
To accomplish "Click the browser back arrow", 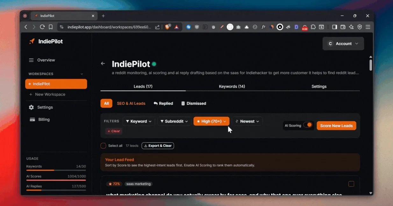I will [x=26, y=27].
